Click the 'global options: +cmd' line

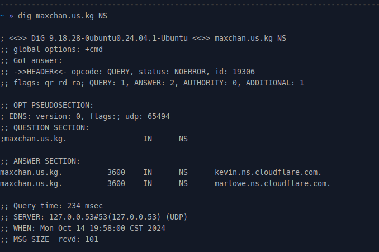click(x=58, y=50)
